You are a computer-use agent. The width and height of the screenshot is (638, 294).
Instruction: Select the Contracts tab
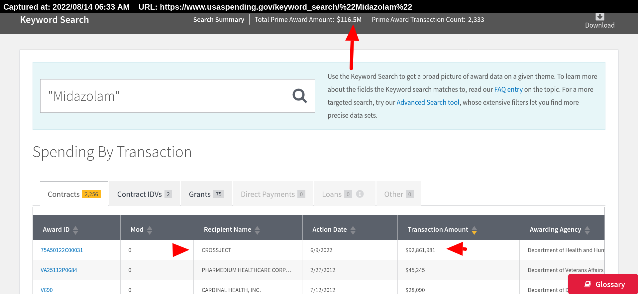(74, 194)
